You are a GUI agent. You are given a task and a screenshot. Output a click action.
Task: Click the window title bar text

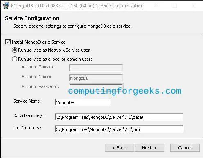point(77,6)
